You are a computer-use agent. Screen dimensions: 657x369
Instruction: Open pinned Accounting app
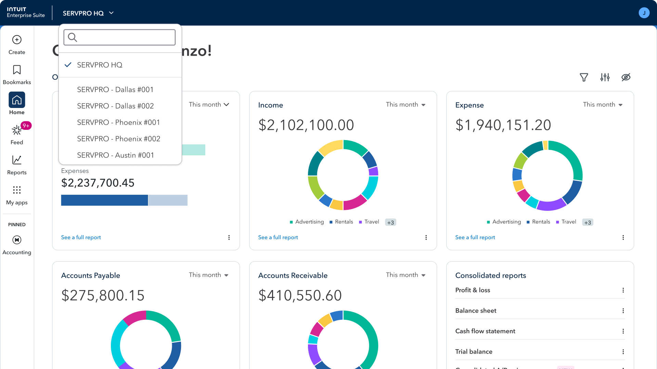tap(17, 245)
